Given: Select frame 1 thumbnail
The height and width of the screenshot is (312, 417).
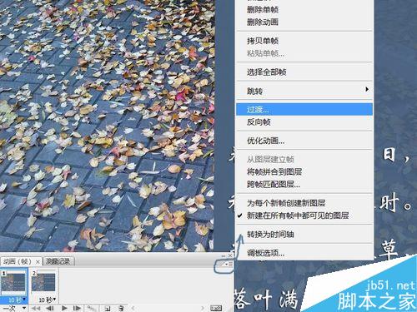Looking at the screenshot, I should (14, 283).
